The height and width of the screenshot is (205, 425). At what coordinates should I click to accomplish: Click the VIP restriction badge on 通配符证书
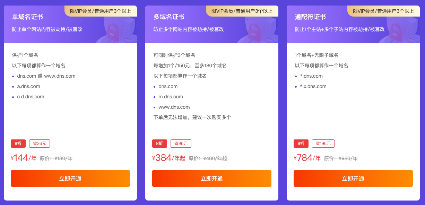pos(384,11)
